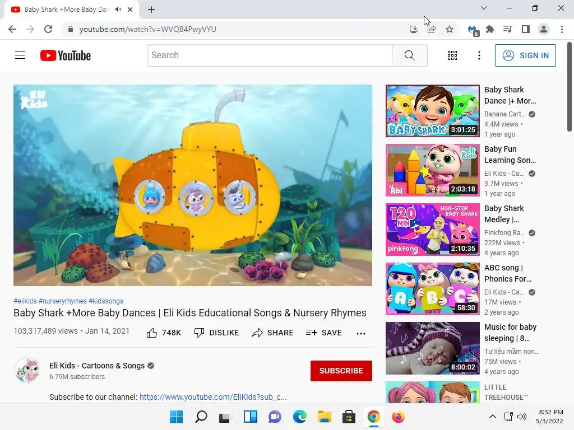
Task: Bookmark this page with the star
Action: point(450,29)
